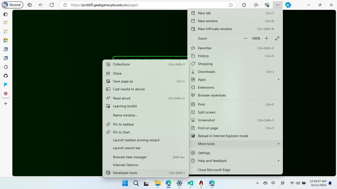The width and height of the screenshot is (337, 189).
Task: Click the address bar URL field
Action: point(148,5)
